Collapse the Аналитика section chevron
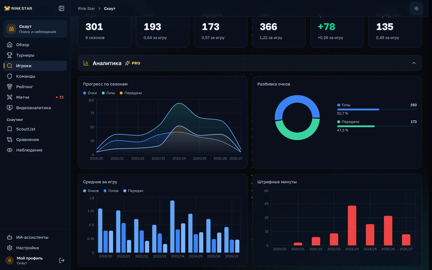This screenshot has width=432, height=270. coord(414,63)
